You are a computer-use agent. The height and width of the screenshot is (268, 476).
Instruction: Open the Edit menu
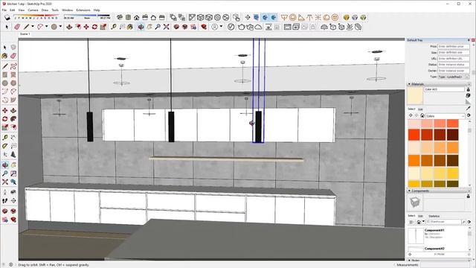point(12,10)
